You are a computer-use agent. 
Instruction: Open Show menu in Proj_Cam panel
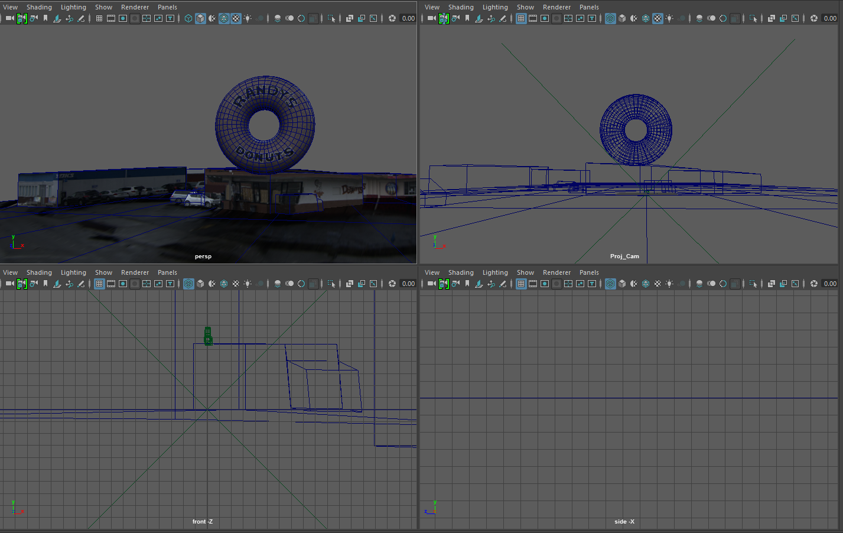[525, 7]
